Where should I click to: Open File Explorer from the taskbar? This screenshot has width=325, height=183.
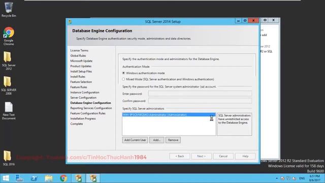tap(49, 178)
